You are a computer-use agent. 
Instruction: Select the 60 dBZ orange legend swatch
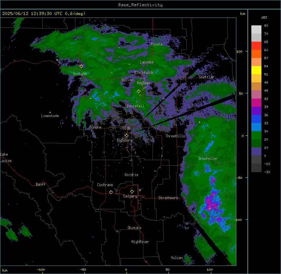coord(256,54)
